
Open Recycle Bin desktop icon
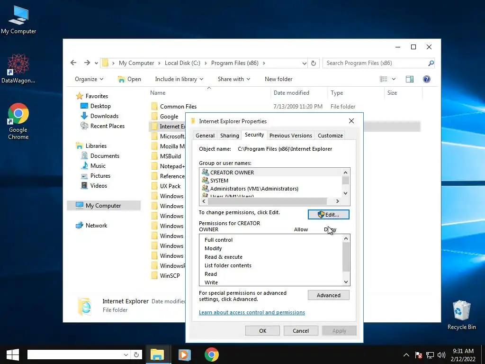(461, 315)
